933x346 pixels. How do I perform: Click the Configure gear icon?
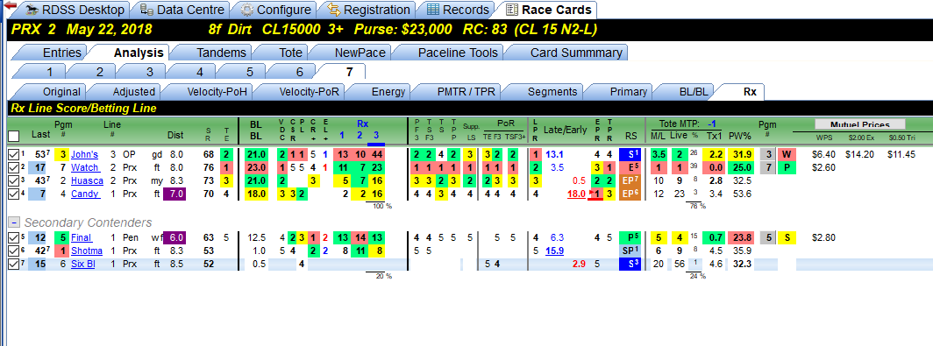pyautogui.click(x=247, y=11)
